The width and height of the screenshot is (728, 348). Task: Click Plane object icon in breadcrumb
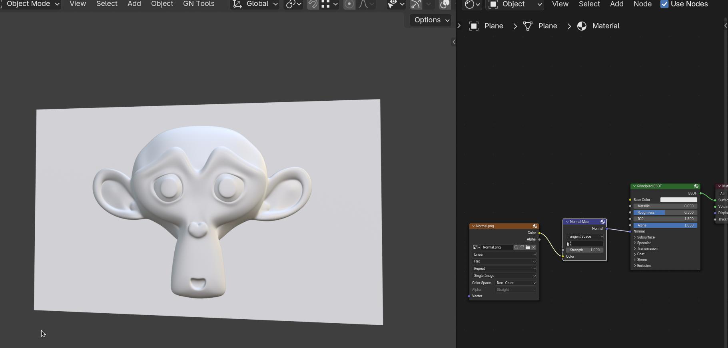[x=474, y=26]
